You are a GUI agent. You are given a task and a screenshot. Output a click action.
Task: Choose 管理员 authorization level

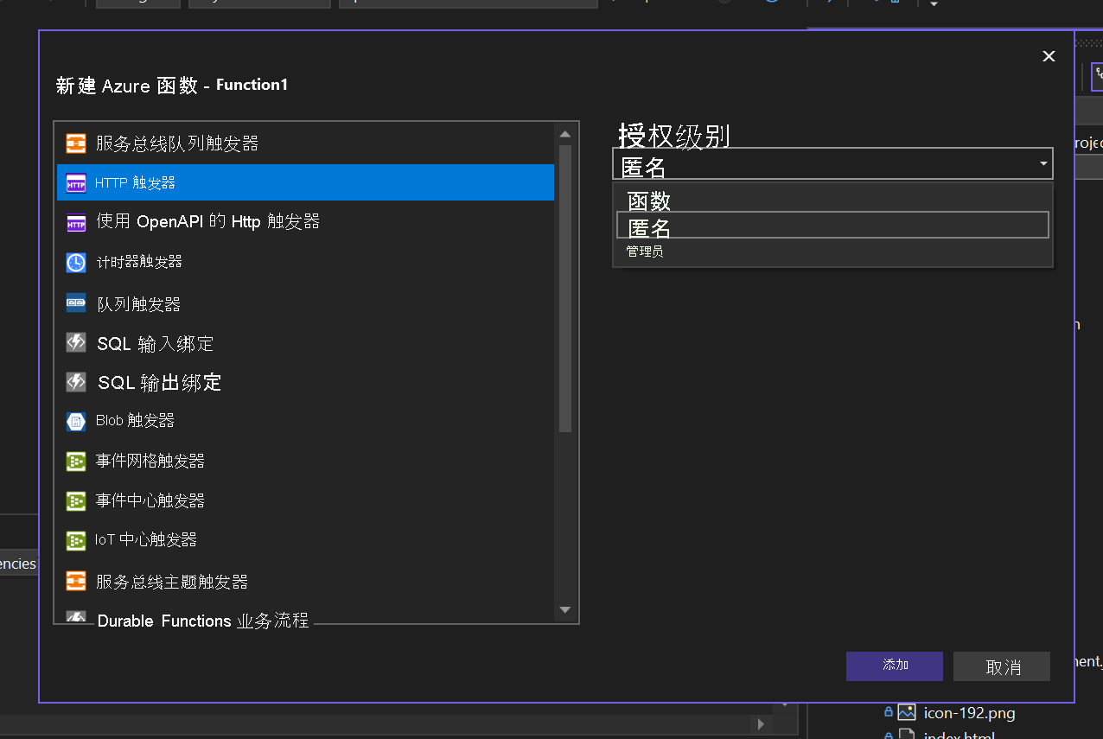(x=832, y=252)
